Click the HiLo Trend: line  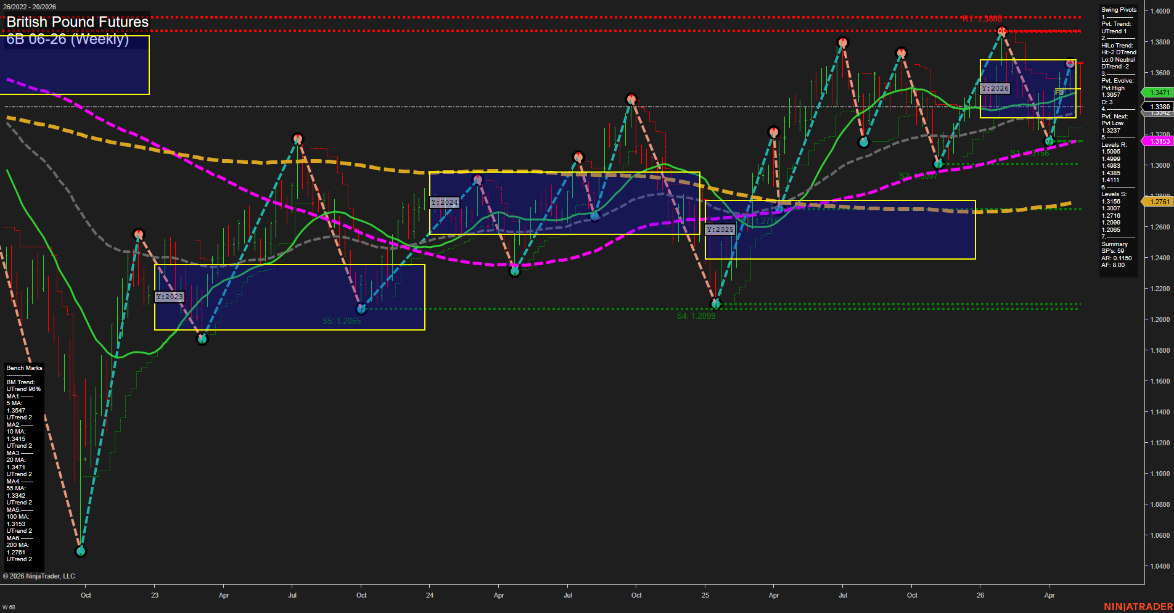[x=1117, y=46]
